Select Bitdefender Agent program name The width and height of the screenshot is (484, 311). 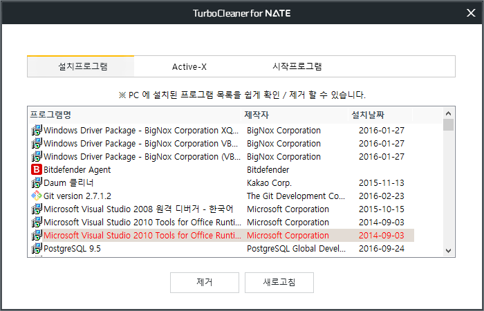77,170
